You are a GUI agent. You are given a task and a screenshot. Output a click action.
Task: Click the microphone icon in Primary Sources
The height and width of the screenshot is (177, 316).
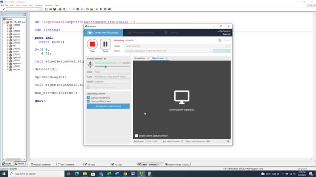click(90, 65)
